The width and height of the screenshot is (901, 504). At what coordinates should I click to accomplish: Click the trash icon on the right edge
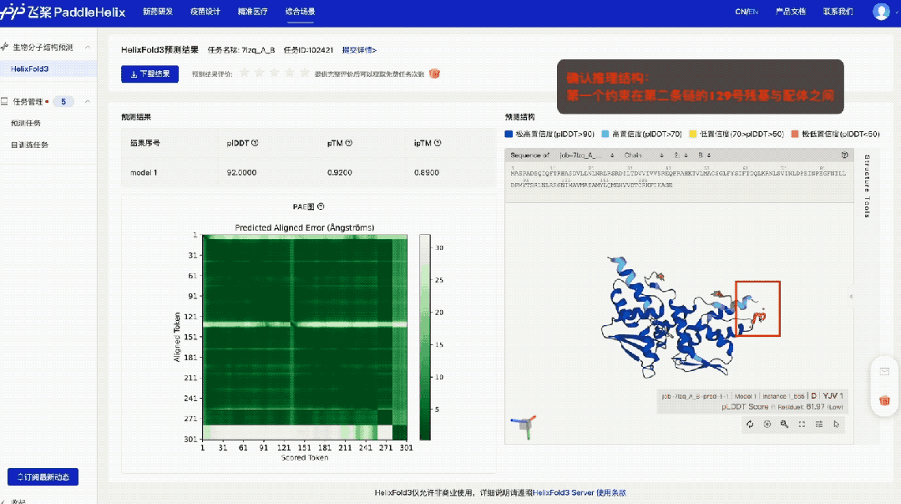[883, 400]
